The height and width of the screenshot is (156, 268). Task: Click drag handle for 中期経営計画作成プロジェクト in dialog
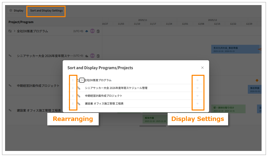[73, 96]
